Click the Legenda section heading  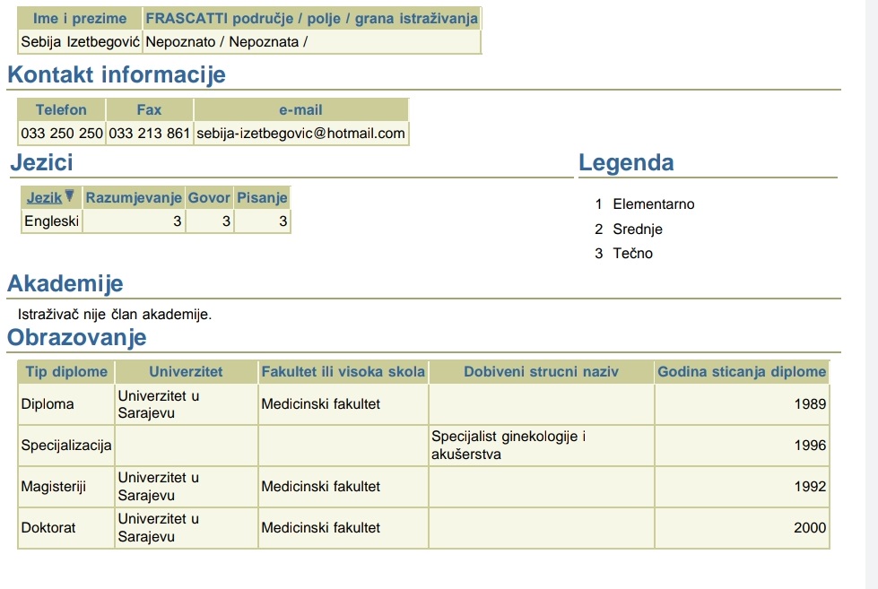(626, 163)
